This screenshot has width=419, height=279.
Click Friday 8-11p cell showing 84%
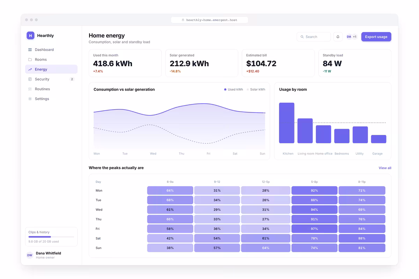coord(362,229)
